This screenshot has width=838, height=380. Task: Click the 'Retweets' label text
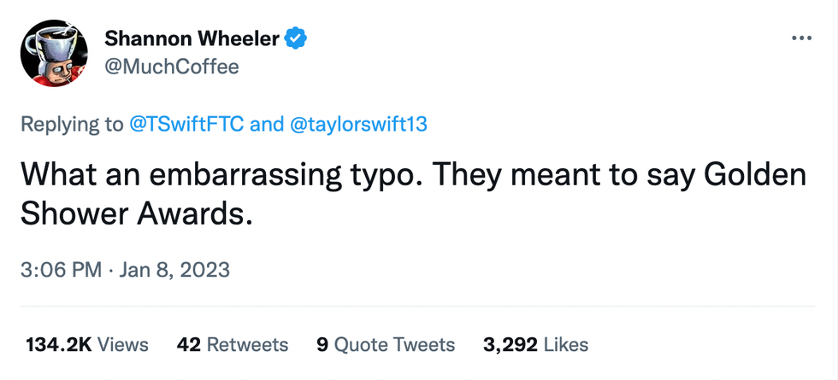[x=248, y=344]
